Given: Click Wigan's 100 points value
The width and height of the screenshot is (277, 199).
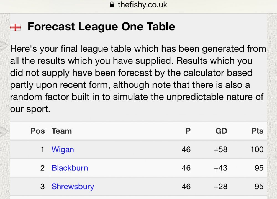Looking at the screenshot, I should pyautogui.click(x=257, y=149).
